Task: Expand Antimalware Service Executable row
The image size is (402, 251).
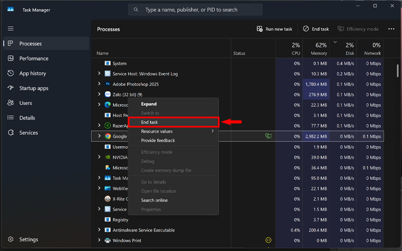Action: coord(99,230)
